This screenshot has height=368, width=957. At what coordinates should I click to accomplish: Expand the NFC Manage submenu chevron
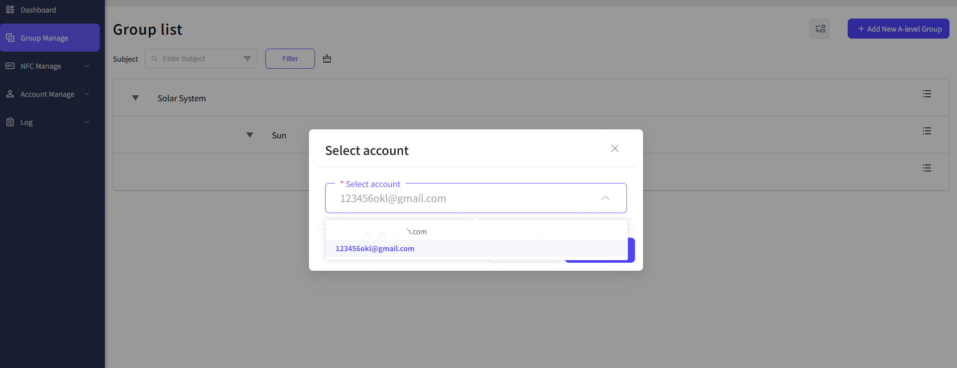point(87,66)
